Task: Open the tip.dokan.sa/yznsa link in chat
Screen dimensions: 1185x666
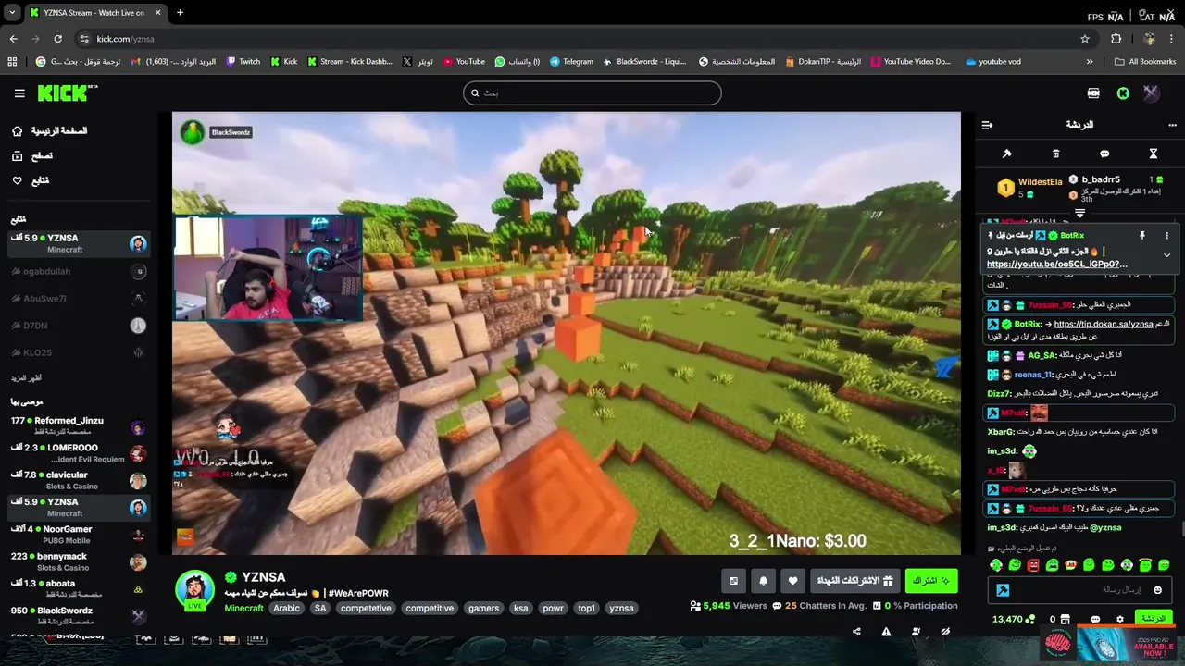Action: coord(1104,324)
